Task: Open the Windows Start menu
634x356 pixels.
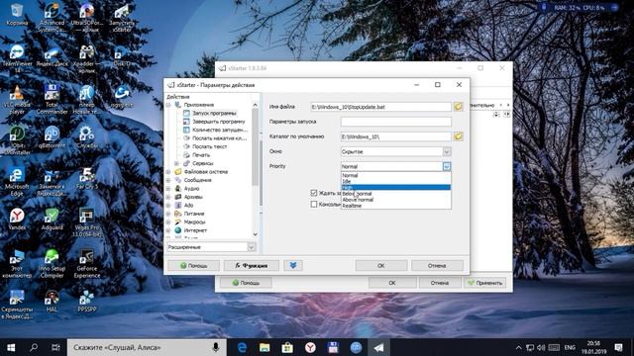Action: coord(11,347)
